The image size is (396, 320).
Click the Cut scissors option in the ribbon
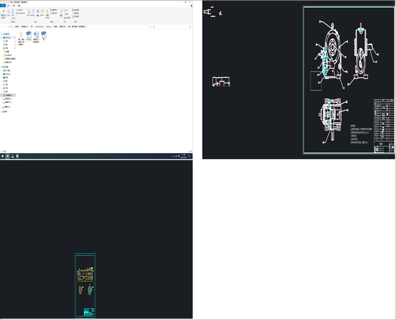[x=14, y=18]
